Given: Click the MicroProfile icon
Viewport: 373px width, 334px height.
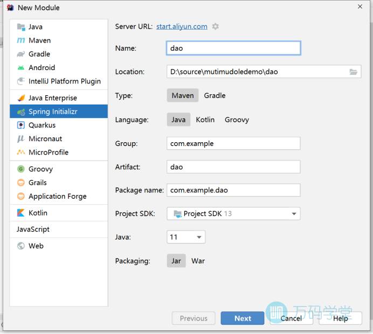Looking at the screenshot, I should tap(21, 152).
